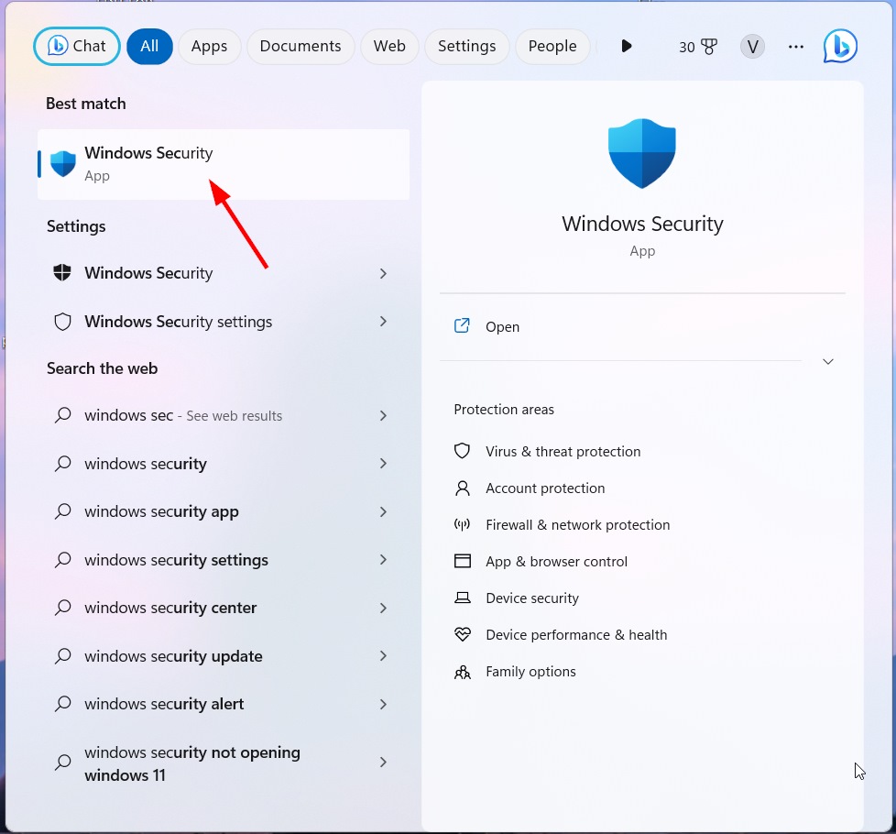Open Virus & threat protection

[x=563, y=452]
